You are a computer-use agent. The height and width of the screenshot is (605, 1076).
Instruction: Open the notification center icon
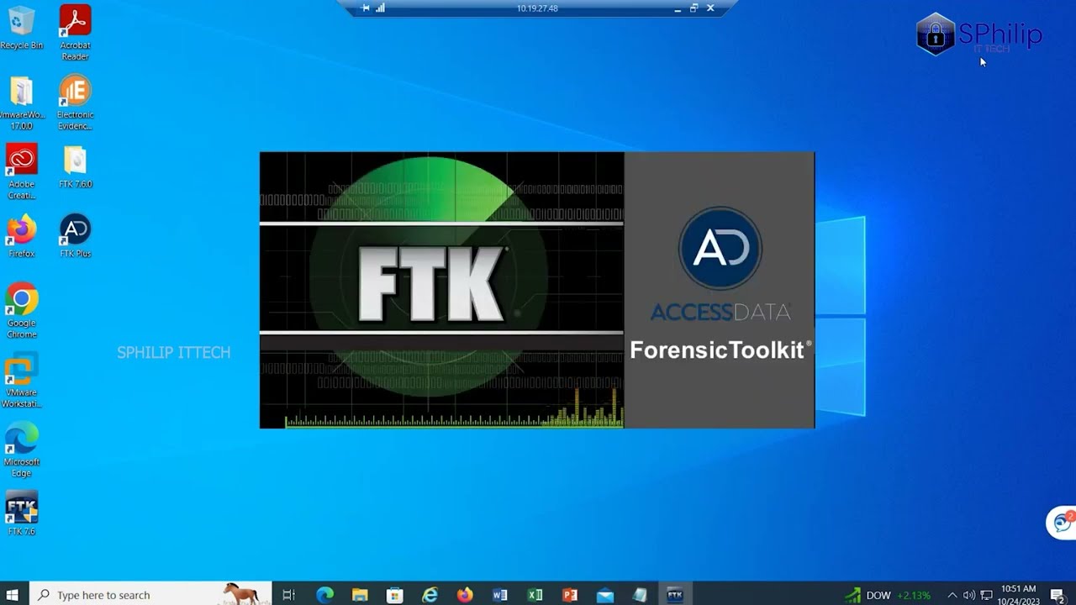tap(1058, 595)
